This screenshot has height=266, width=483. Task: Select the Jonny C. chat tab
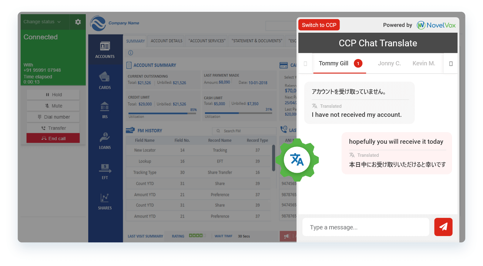389,64
